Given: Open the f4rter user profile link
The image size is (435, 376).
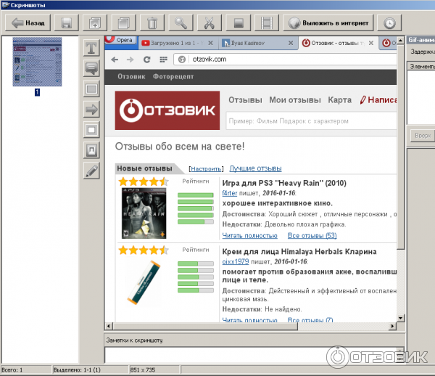Looking at the screenshot, I should pos(229,193).
